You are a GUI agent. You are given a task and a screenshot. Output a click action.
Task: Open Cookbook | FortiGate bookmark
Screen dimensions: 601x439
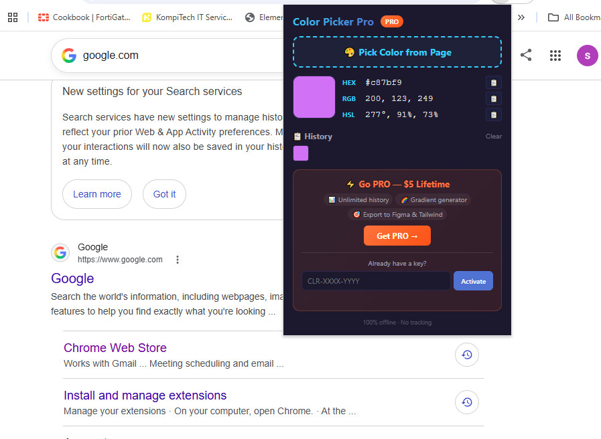pyautogui.click(x=84, y=17)
